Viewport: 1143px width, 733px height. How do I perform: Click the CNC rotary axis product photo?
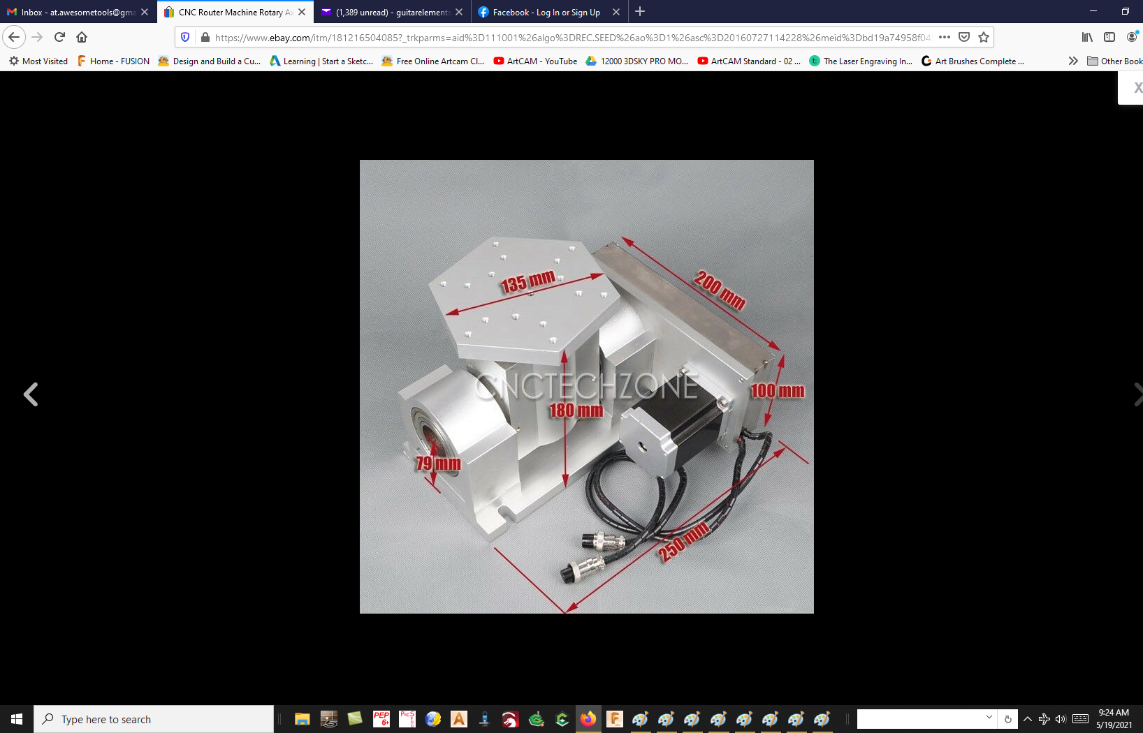(587, 387)
